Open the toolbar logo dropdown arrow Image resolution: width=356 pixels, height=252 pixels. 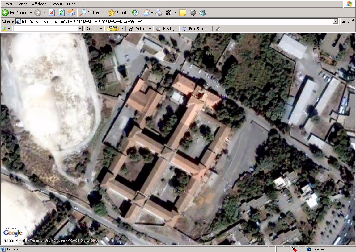tap(9, 29)
